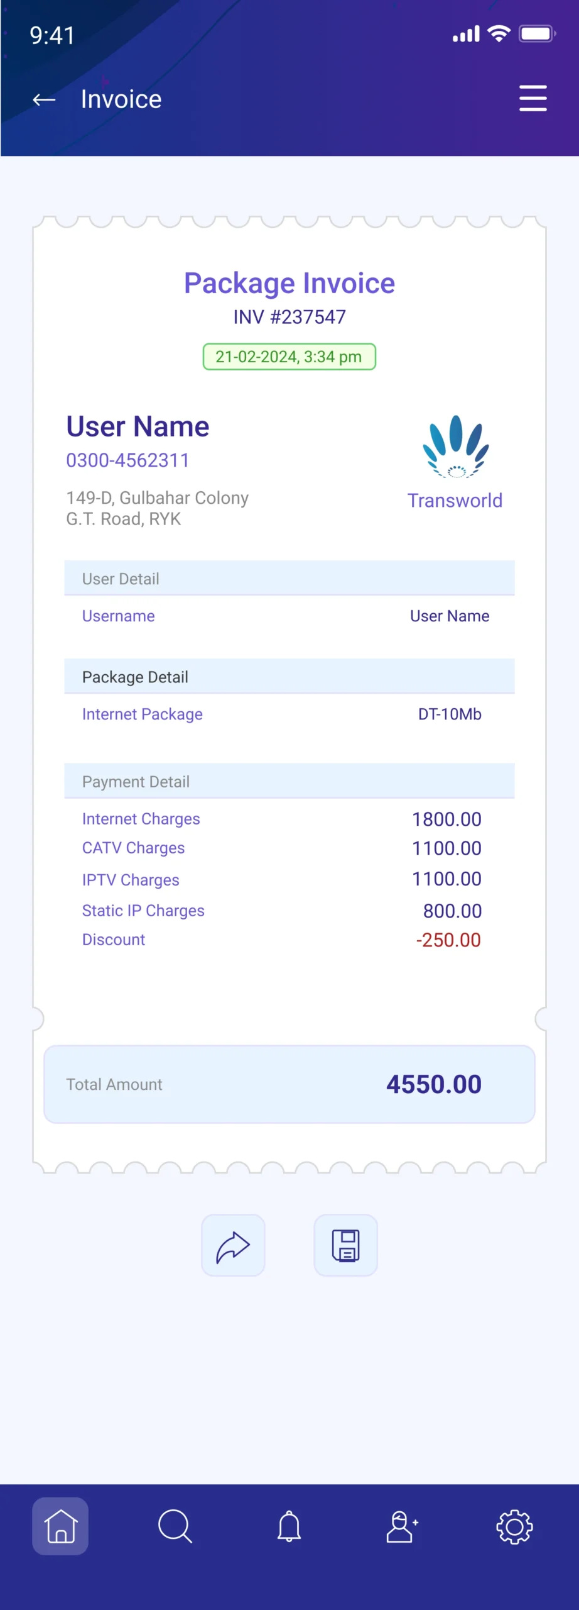The height and width of the screenshot is (1610, 579).
Task: Tap the Total Amount box
Action: [x=289, y=1084]
